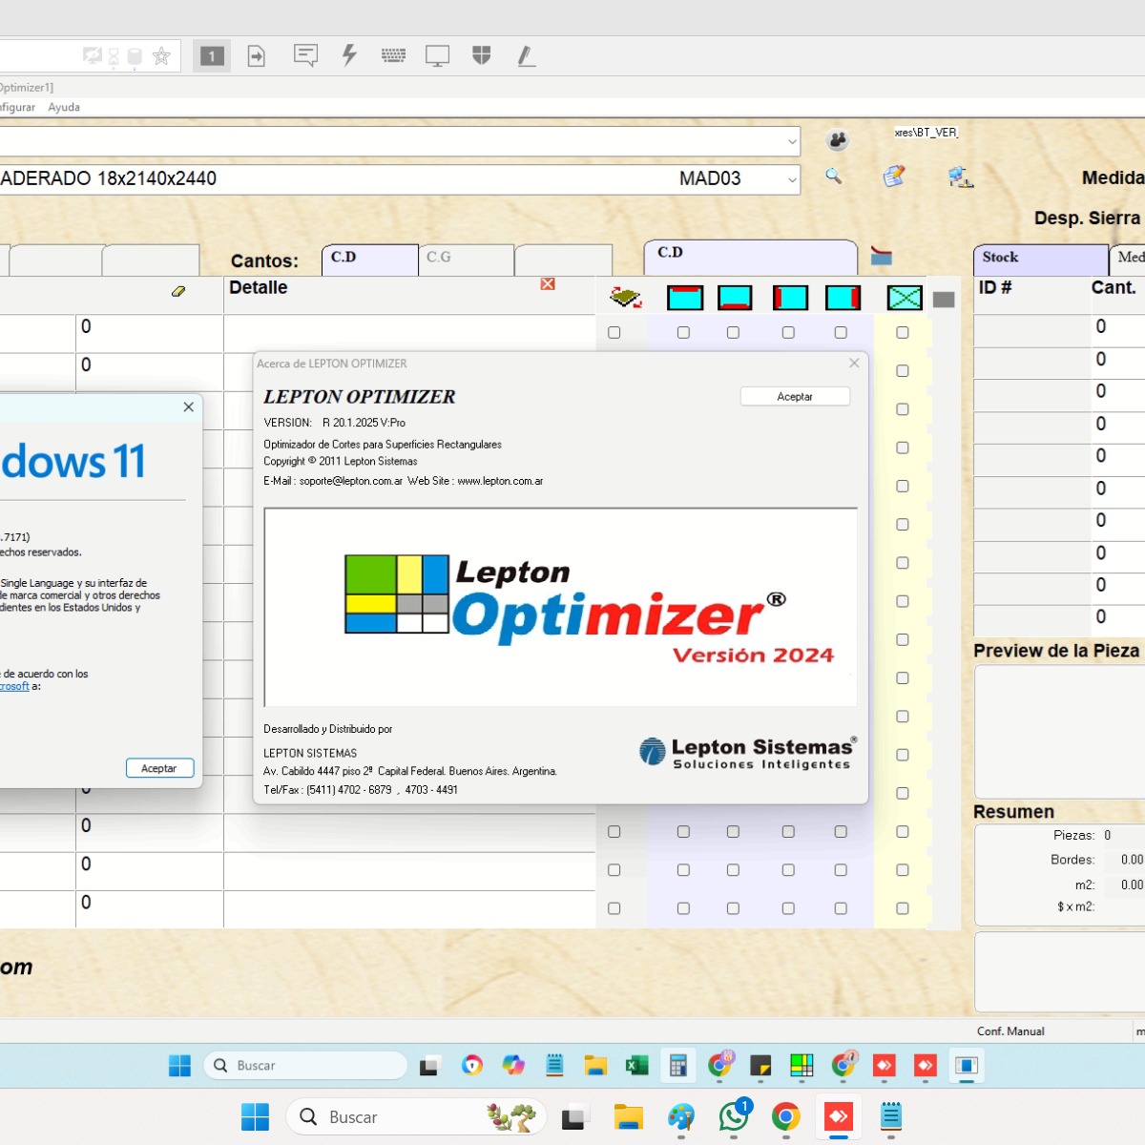The width and height of the screenshot is (1145, 1145).
Task: Click the eraser icon in the grid header
Action: pos(178,291)
